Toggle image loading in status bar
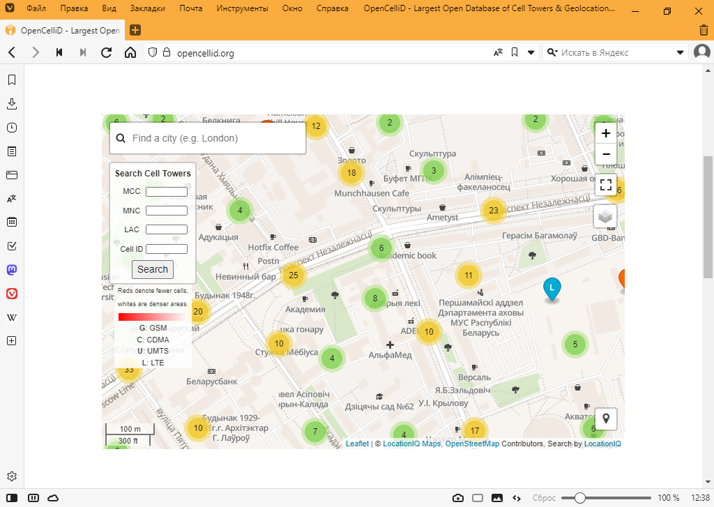Screen dimensions: 714x507 click(496, 498)
